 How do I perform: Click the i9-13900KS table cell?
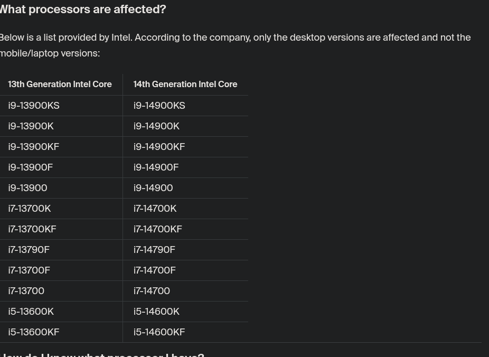[34, 106]
